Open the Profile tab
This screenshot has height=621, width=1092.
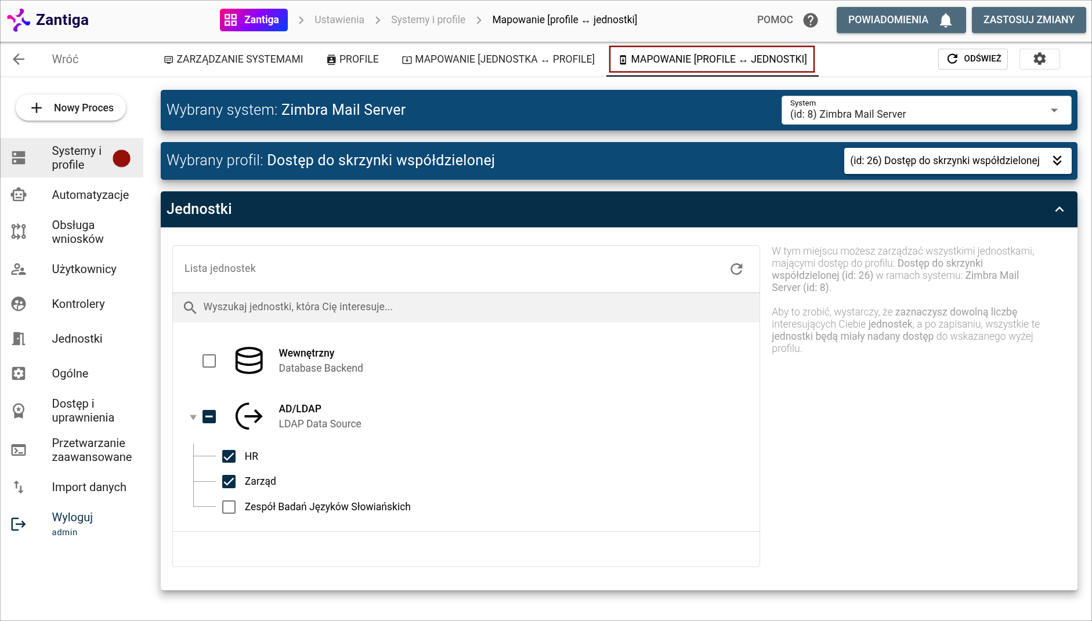352,59
